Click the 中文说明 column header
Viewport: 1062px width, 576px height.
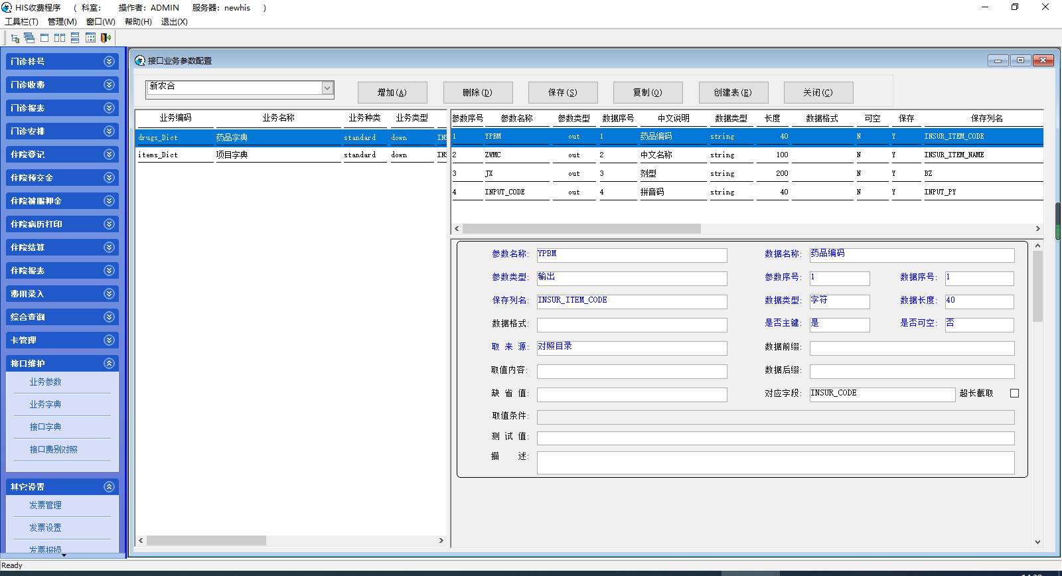[673, 118]
